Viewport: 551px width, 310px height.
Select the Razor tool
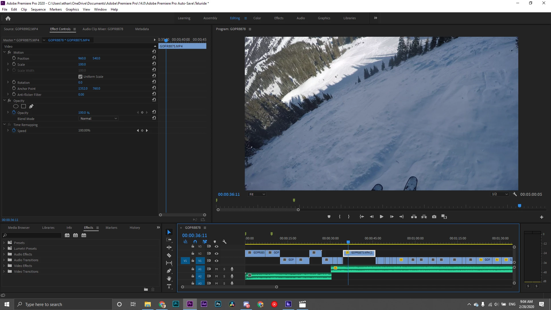click(x=169, y=255)
